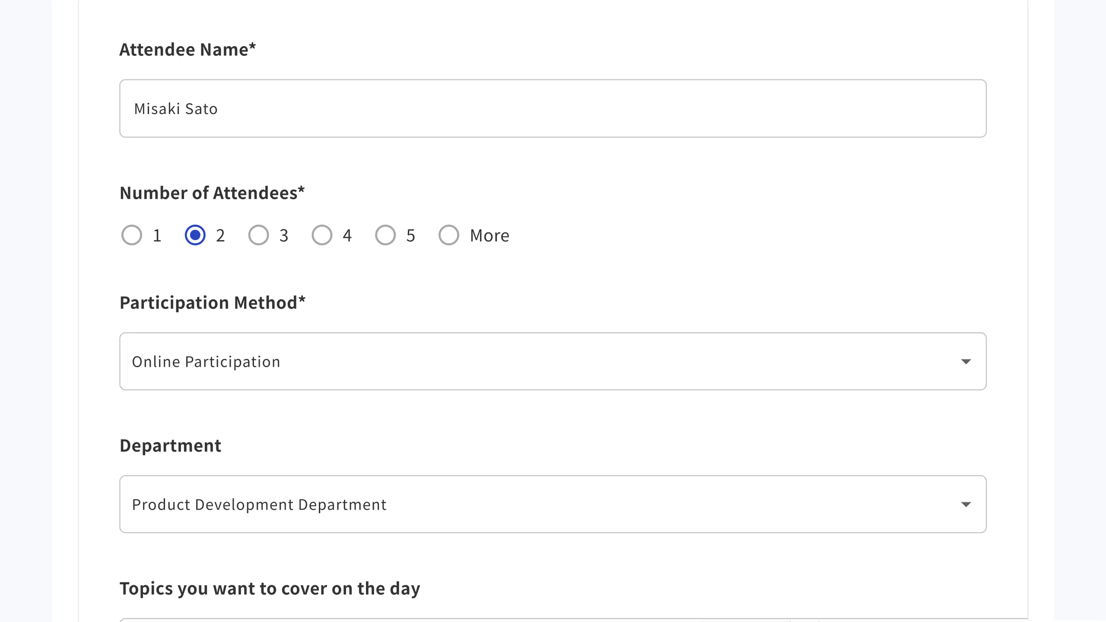Click the Online Participation selected value

pyautogui.click(x=206, y=361)
